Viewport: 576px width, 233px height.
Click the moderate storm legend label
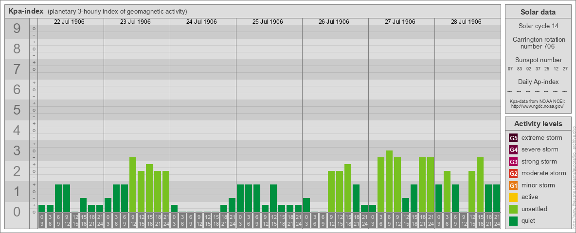click(x=544, y=173)
